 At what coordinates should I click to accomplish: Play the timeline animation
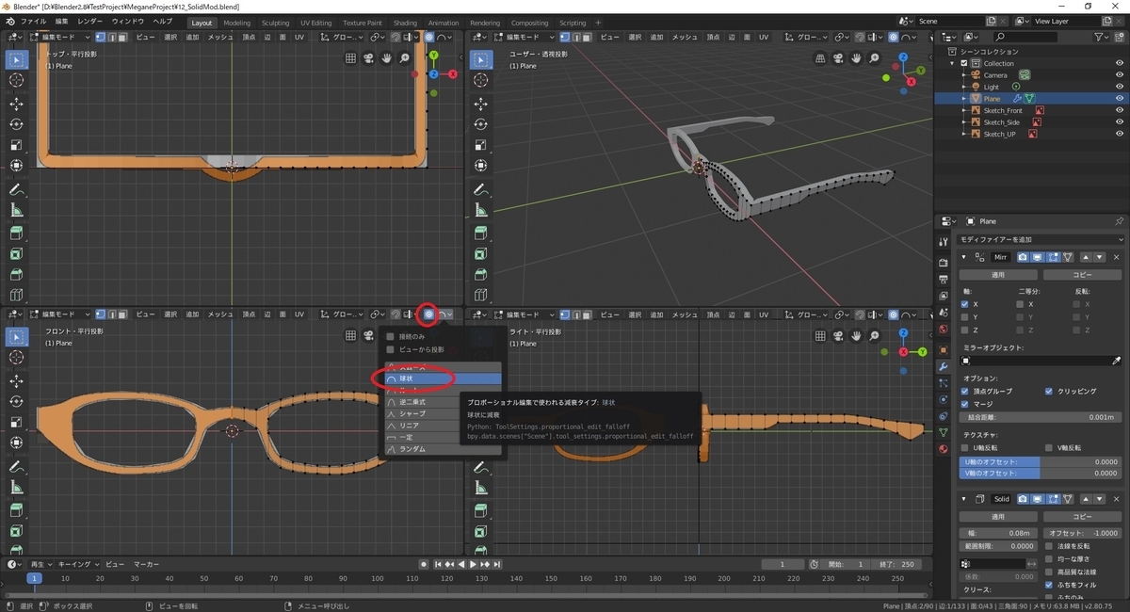[x=473, y=564]
